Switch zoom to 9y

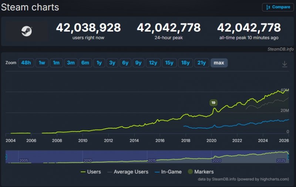click(x=138, y=63)
